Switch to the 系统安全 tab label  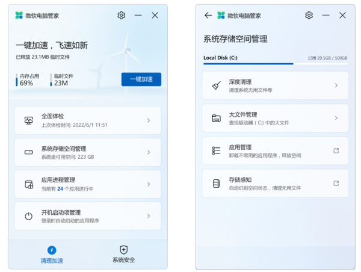[123, 260]
